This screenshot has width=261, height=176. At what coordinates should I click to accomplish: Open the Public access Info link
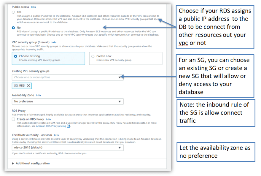coord(33,7)
